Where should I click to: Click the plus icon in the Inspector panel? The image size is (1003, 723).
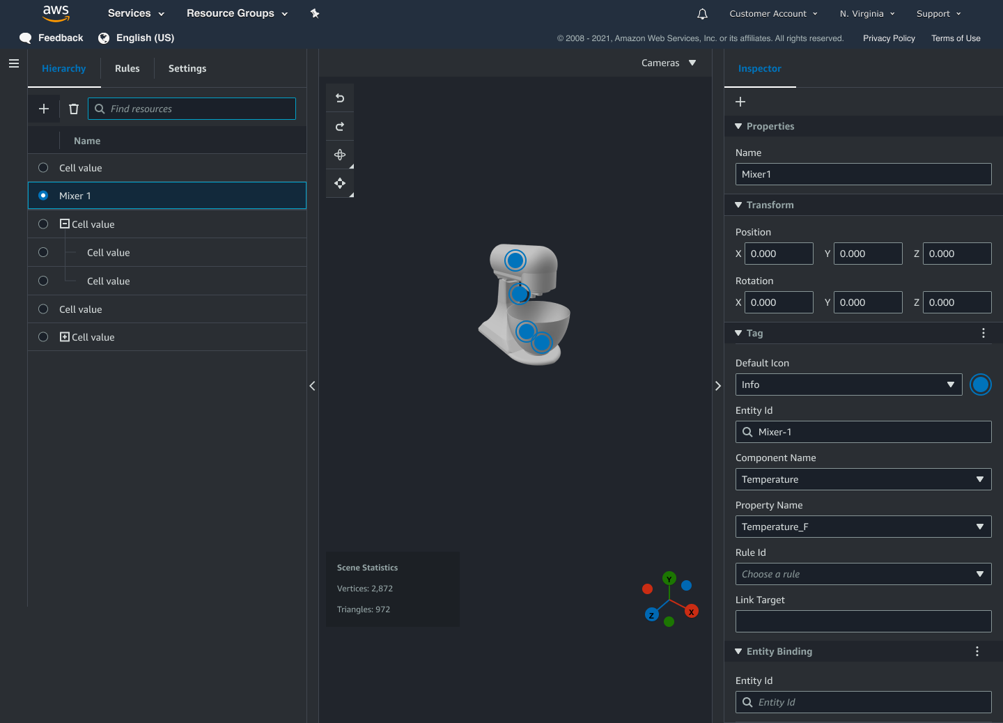pyautogui.click(x=740, y=102)
